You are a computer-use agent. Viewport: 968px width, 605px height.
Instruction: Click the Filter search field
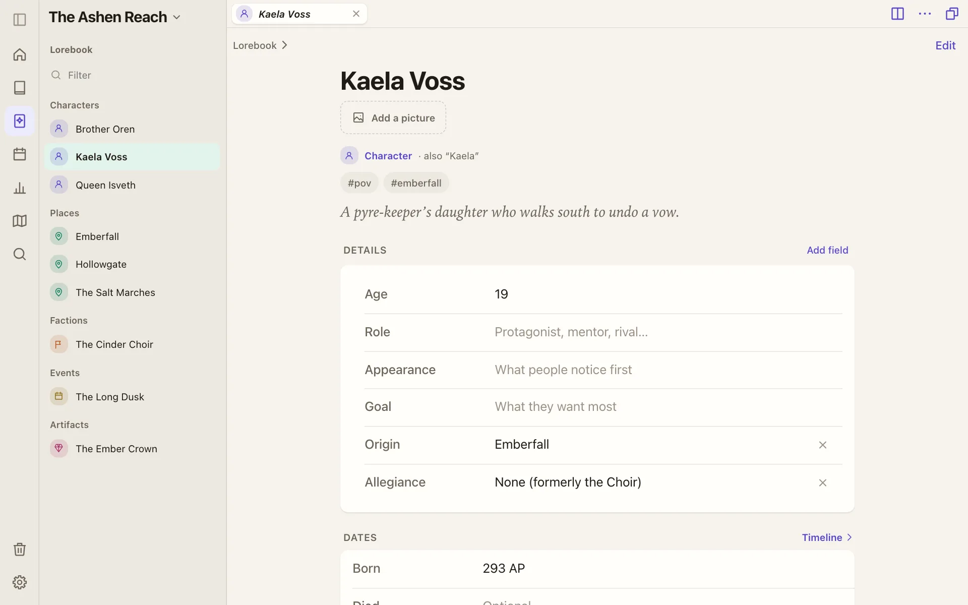tap(132, 75)
